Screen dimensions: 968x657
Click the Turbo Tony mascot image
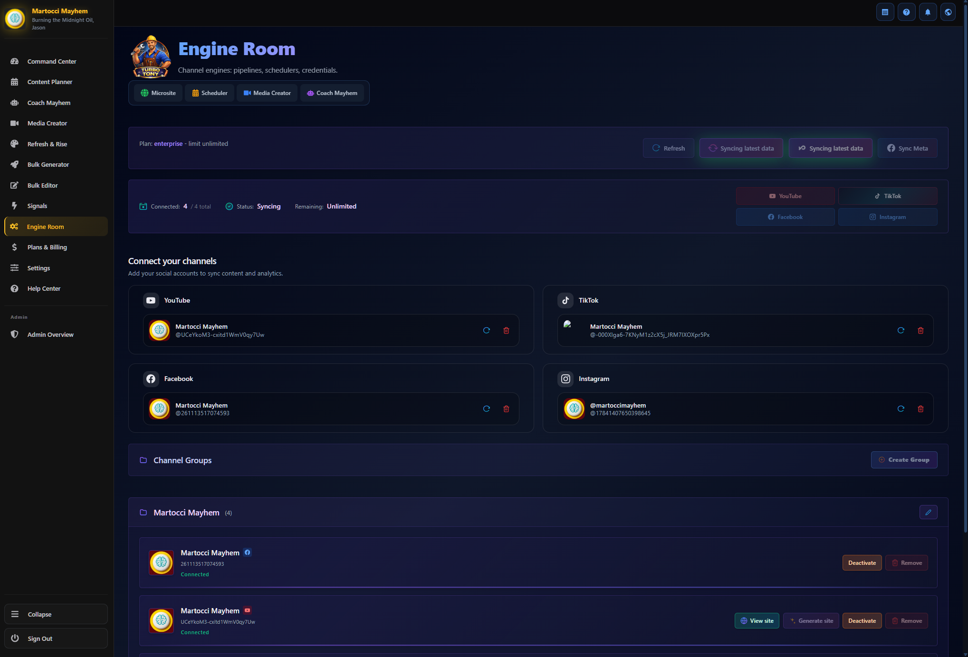click(151, 57)
